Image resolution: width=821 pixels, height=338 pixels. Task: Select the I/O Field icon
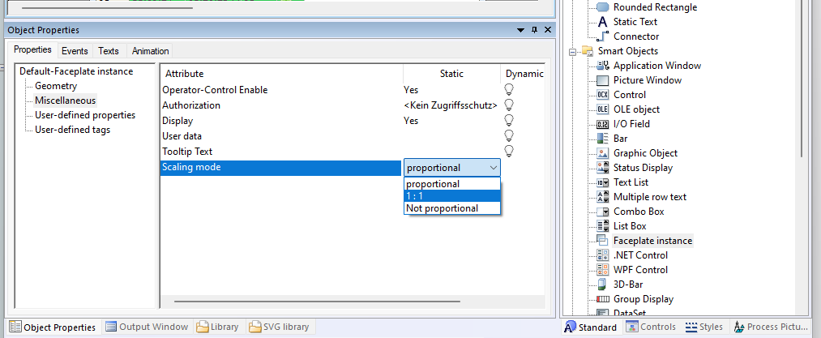tap(603, 124)
